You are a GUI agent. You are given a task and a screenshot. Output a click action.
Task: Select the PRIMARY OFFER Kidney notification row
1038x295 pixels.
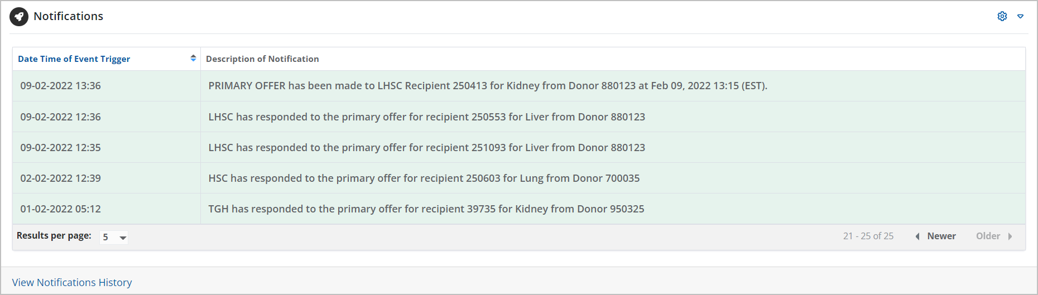488,86
